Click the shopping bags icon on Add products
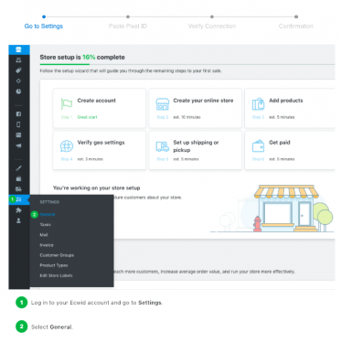The width and height of the screenshot is (341, 343). pyautogui.click(x=258, y=104)
